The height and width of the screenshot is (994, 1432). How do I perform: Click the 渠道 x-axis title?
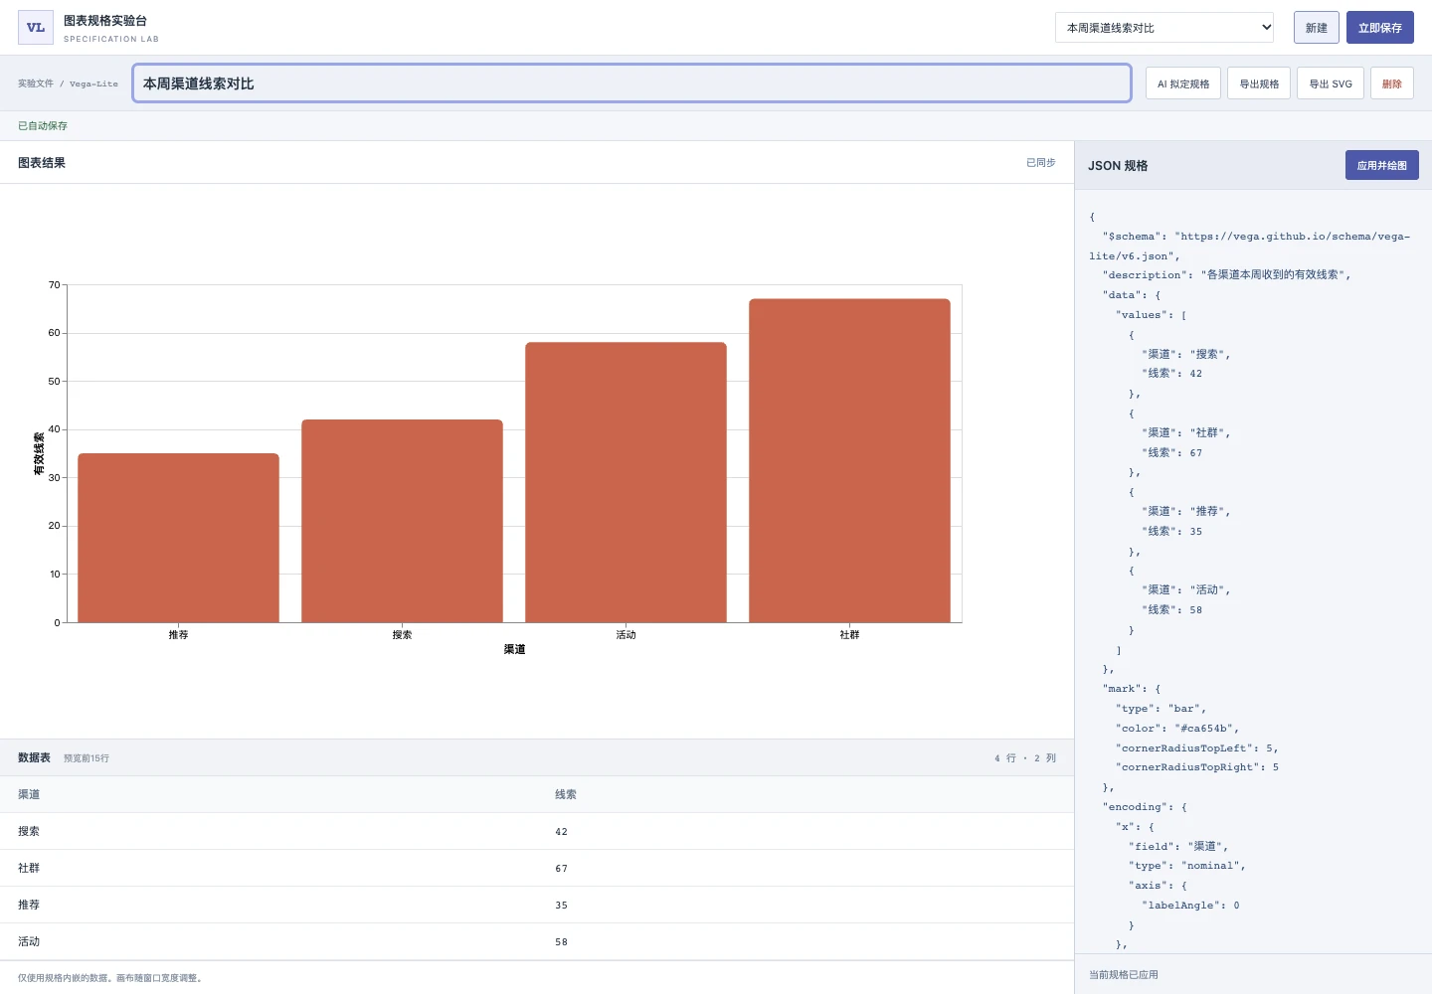514,649
